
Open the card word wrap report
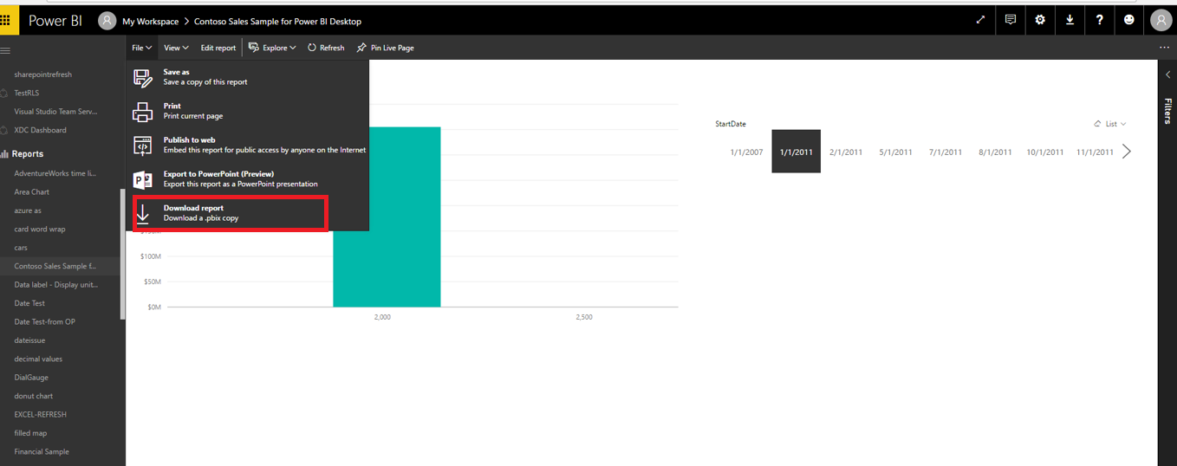tap(39, 229)
